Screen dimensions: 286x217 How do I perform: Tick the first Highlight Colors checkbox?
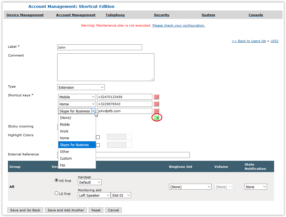tap(98, 137)
